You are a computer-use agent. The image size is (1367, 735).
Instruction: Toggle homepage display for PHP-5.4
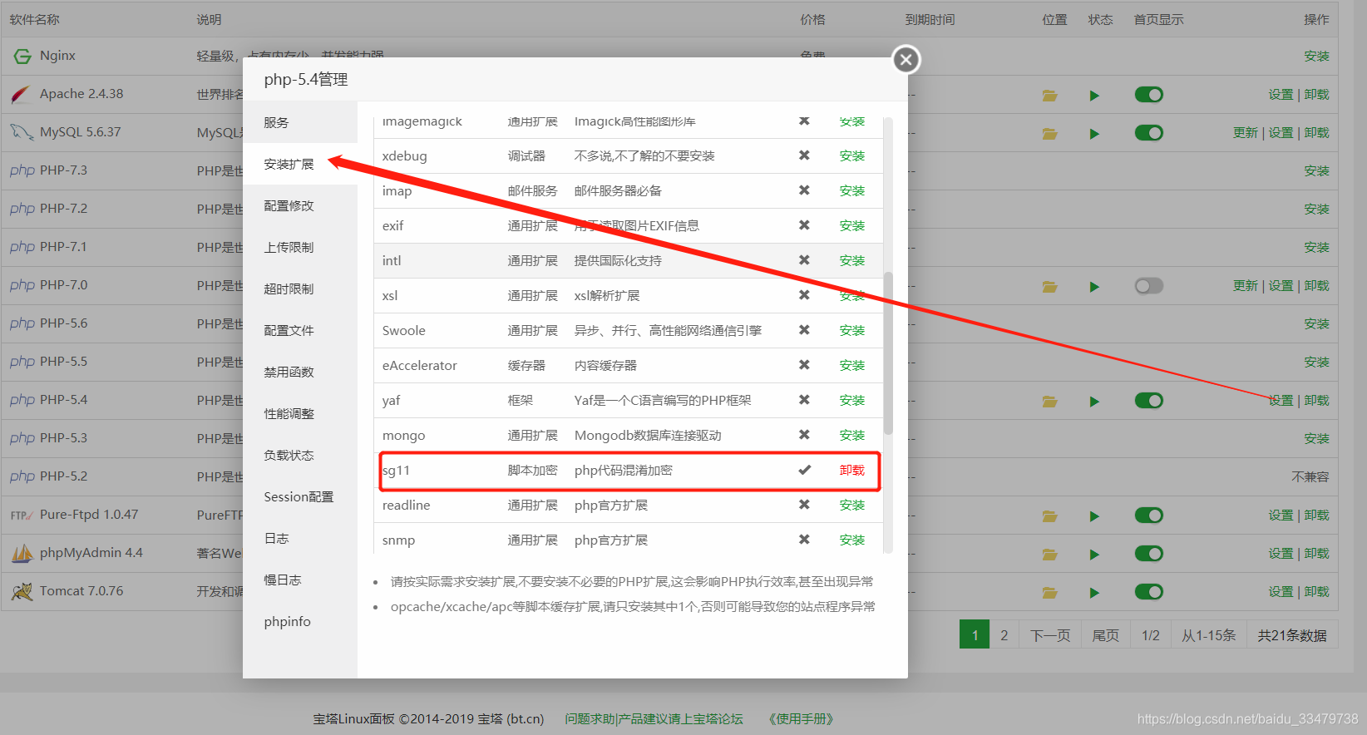point(1149,401)
